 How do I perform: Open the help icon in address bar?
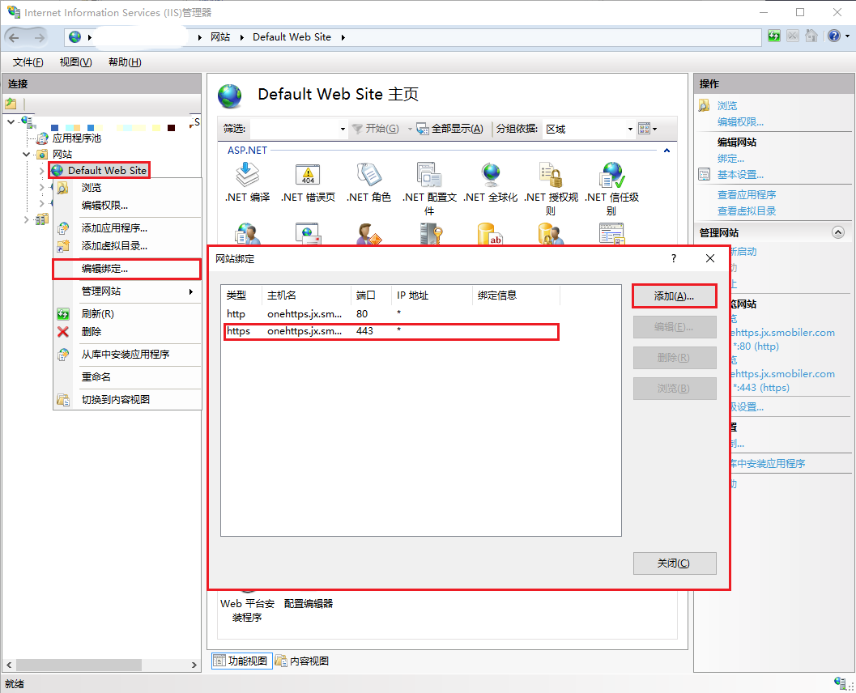(x=834, y=36)
